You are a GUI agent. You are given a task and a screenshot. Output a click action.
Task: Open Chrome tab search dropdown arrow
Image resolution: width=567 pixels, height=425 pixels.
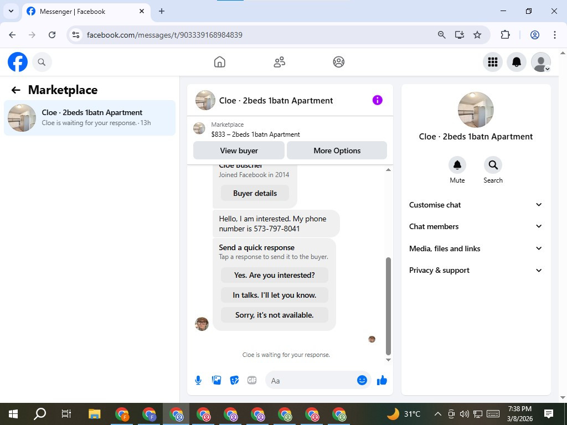(x=11, y=11)
